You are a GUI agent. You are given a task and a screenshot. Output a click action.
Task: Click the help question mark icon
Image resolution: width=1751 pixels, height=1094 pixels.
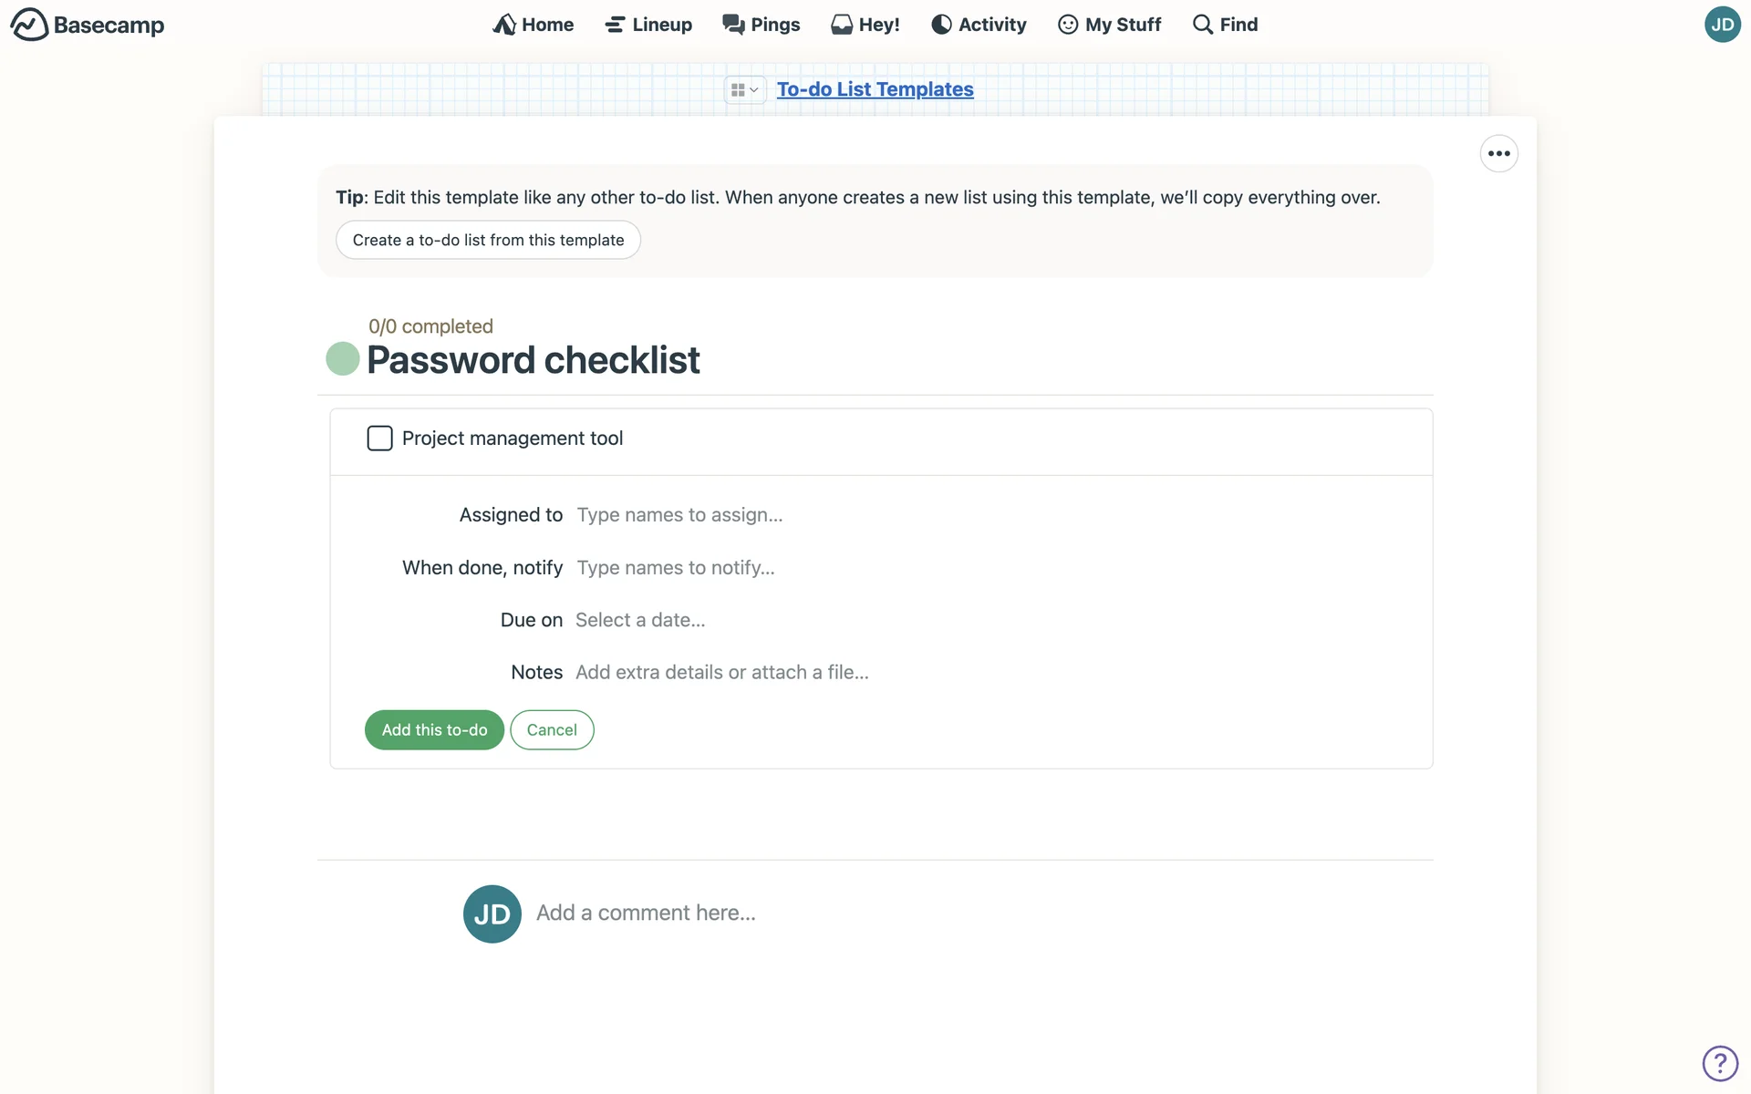pos(1720,1063)
